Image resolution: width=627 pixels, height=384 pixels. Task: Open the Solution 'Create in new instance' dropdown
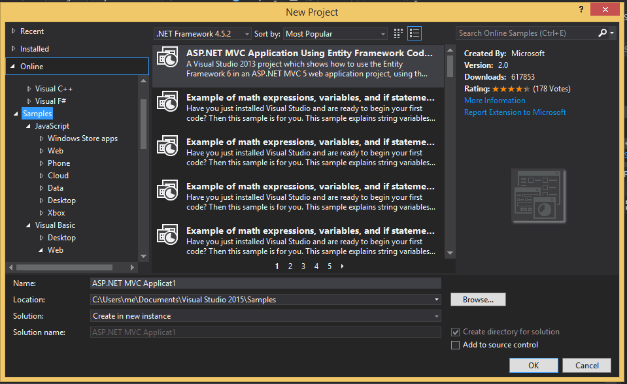pyautogui.click(x=265, y=316)
